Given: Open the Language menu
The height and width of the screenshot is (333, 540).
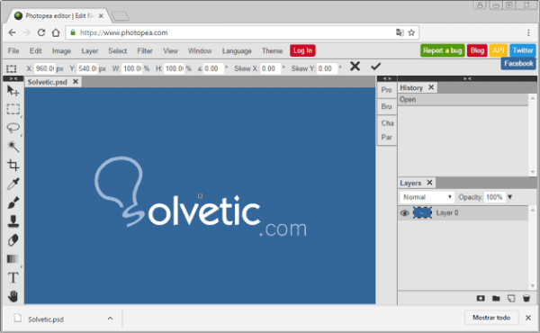Looking at the screenshot, I should (237, 51).
